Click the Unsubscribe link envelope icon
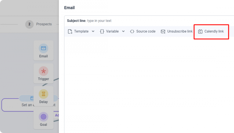The height and width of the screenshot is (133, 234). coord(163,31)
